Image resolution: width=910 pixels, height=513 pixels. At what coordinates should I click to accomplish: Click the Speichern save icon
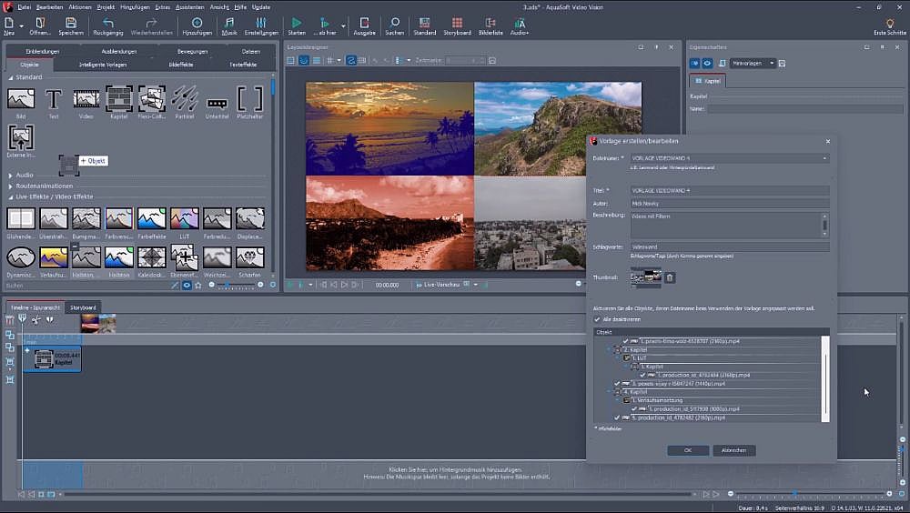point(71,25)
